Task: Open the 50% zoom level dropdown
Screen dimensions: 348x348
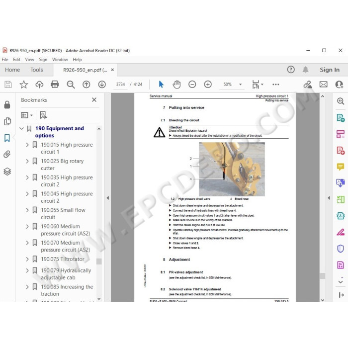Action: (240, 85)
